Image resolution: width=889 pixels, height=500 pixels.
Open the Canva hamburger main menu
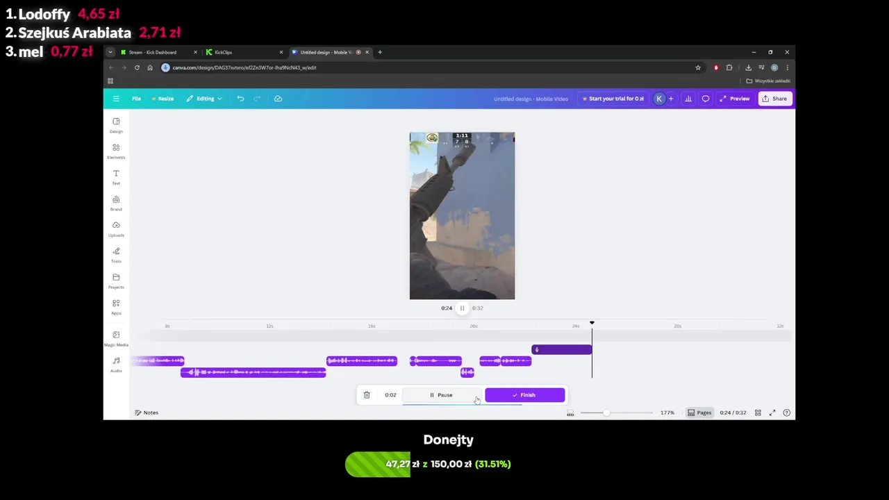(x=116, y=99)
